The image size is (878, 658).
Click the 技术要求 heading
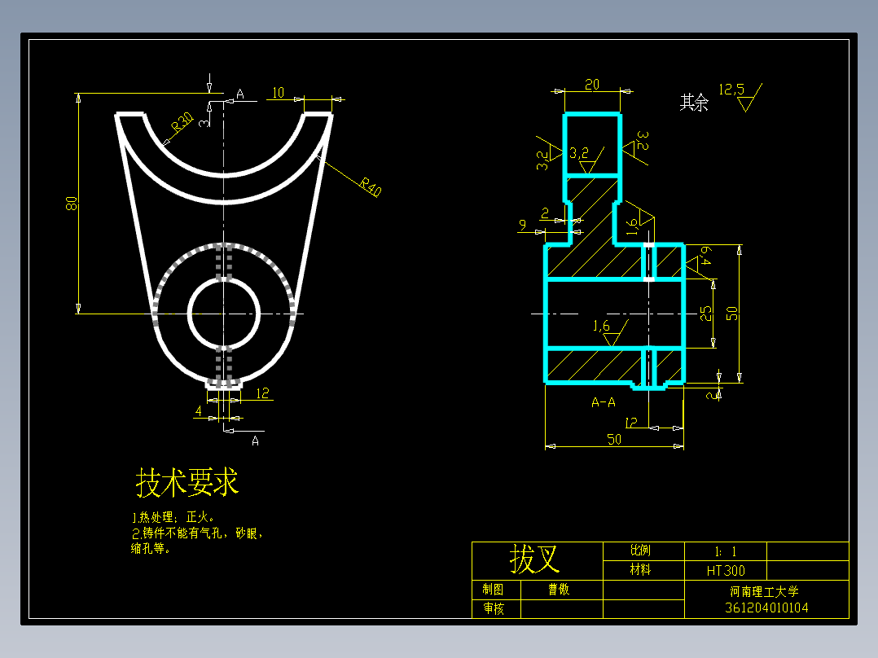[x=187, y=482]
